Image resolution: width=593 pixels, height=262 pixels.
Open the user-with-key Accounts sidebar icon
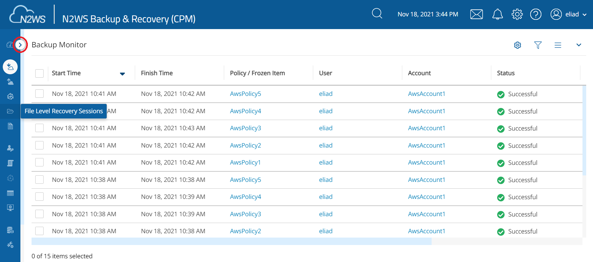coord(10,148)
